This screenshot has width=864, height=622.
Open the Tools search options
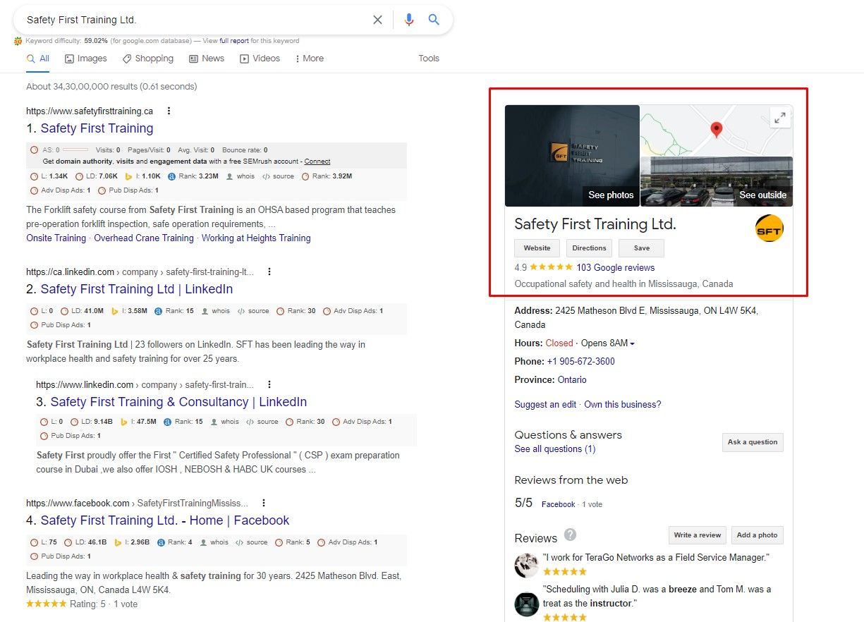coord(429,59)
